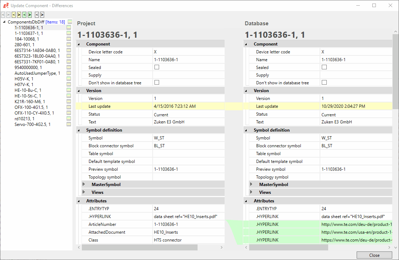Click Project Last update value 4/15/2016 7:23:12 AM
Viewport: 399px width, 260px height.
[175, 106]
